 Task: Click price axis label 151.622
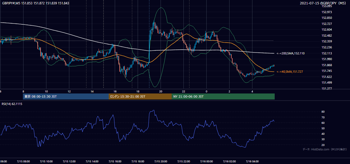pos(327,77)
